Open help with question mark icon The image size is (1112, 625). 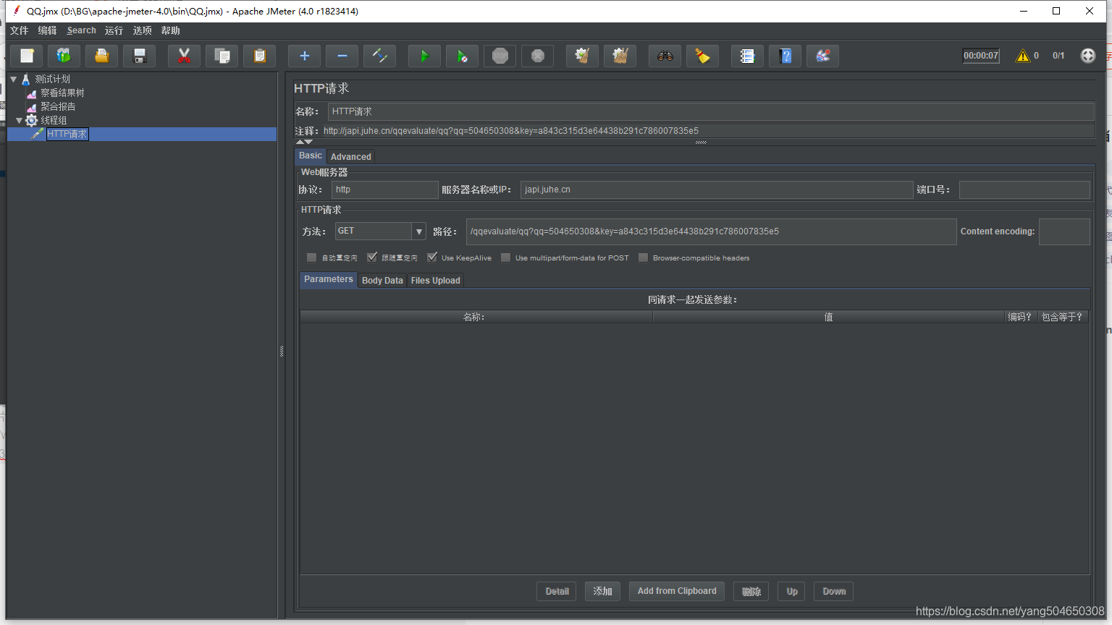point(785,56)
